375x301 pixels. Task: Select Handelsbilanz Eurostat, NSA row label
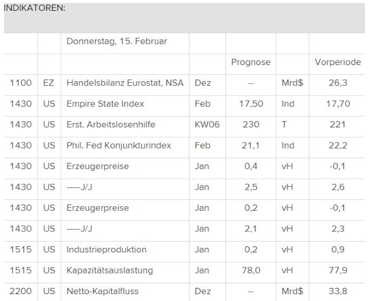pos(125,83)
